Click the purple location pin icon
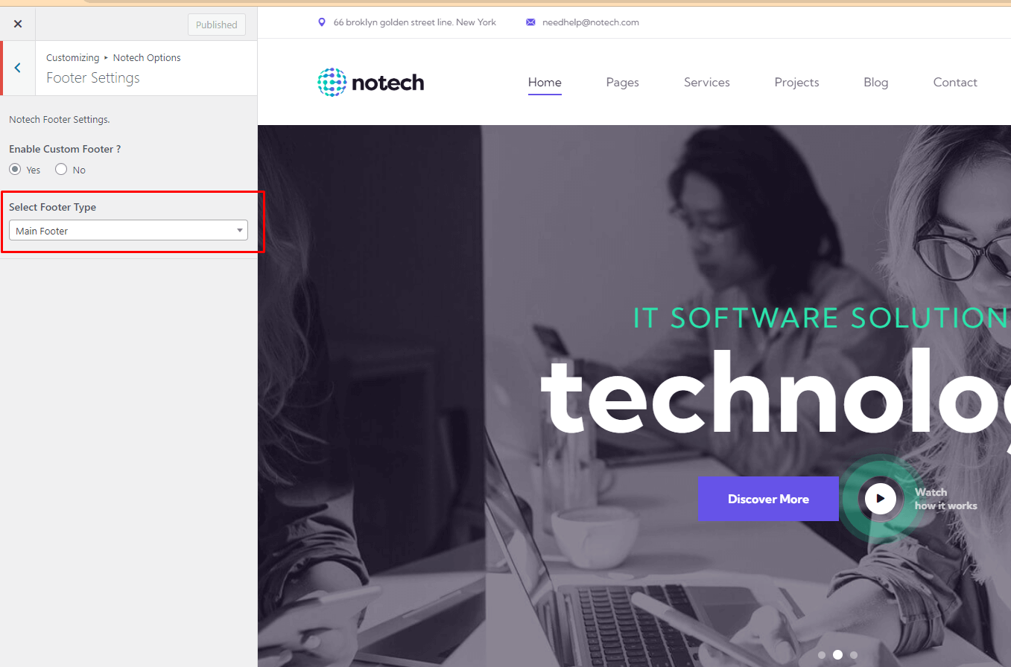Viewport: 1011px width, 667px height. pos(322,22)
